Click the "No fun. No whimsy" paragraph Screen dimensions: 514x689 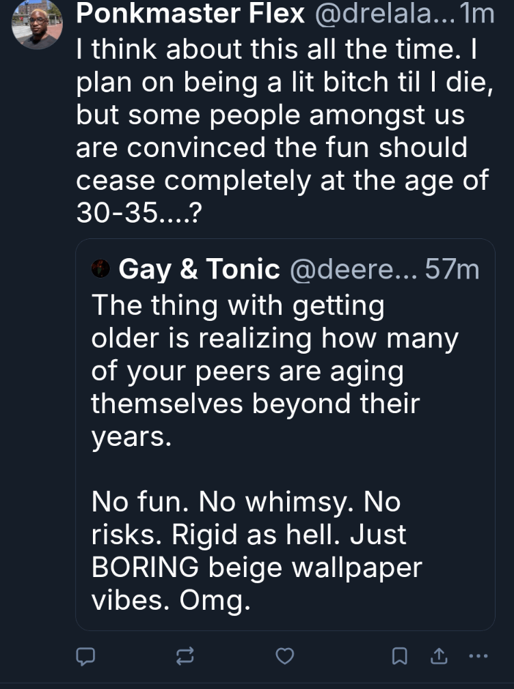click(246, 503)
